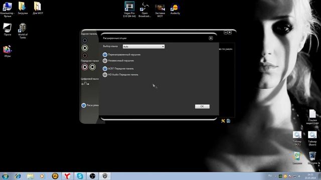Viewport: 321px width, 180px height.
Task: Launch Audacity from desktop
Action: click(175, 9)
